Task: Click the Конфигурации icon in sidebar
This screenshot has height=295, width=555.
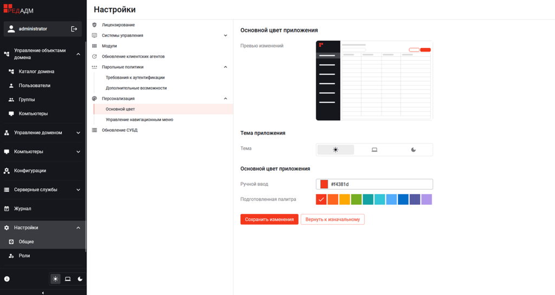Action: [7, 171]
